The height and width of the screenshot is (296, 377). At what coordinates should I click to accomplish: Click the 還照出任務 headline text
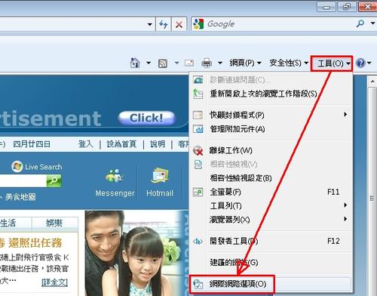[x=35, y=242]
